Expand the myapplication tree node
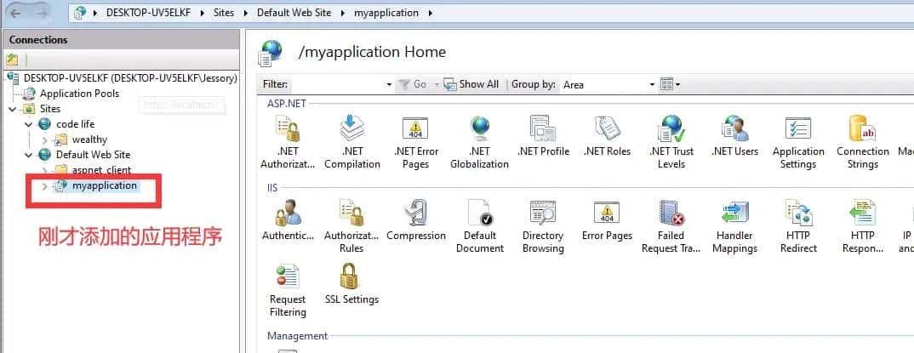This screenshot has height=353, width=914. pyautogui.click(x=45, y=185)
